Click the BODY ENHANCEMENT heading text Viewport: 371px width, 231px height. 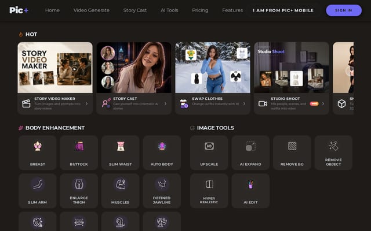click(55, 128)
